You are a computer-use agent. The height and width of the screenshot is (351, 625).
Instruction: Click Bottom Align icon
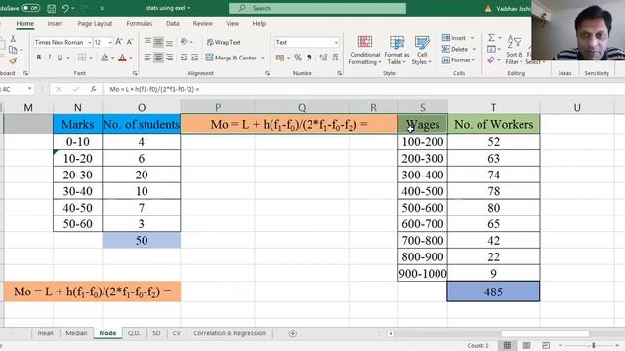(169, 42)
